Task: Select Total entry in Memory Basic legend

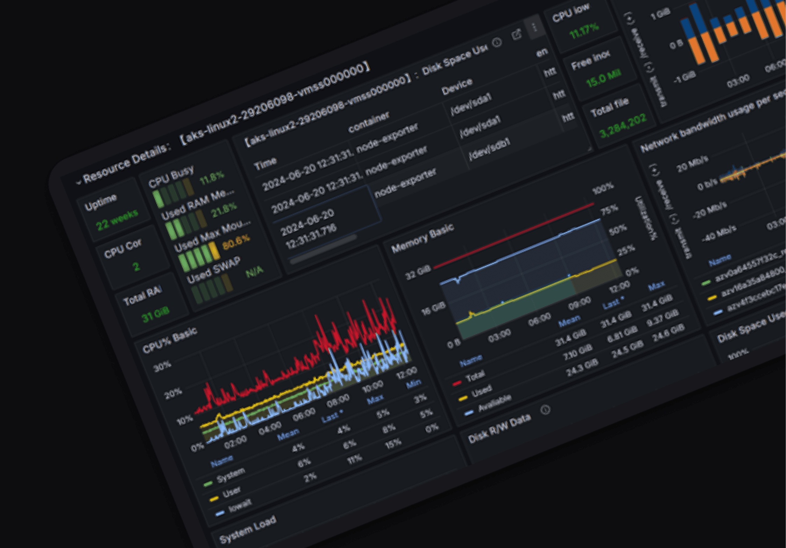Action: click(x=475, y=376)
